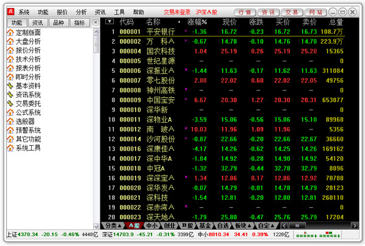Select the 深天地A stock row
The width and height of the screenshot is (365, 246).
point(226,217)
